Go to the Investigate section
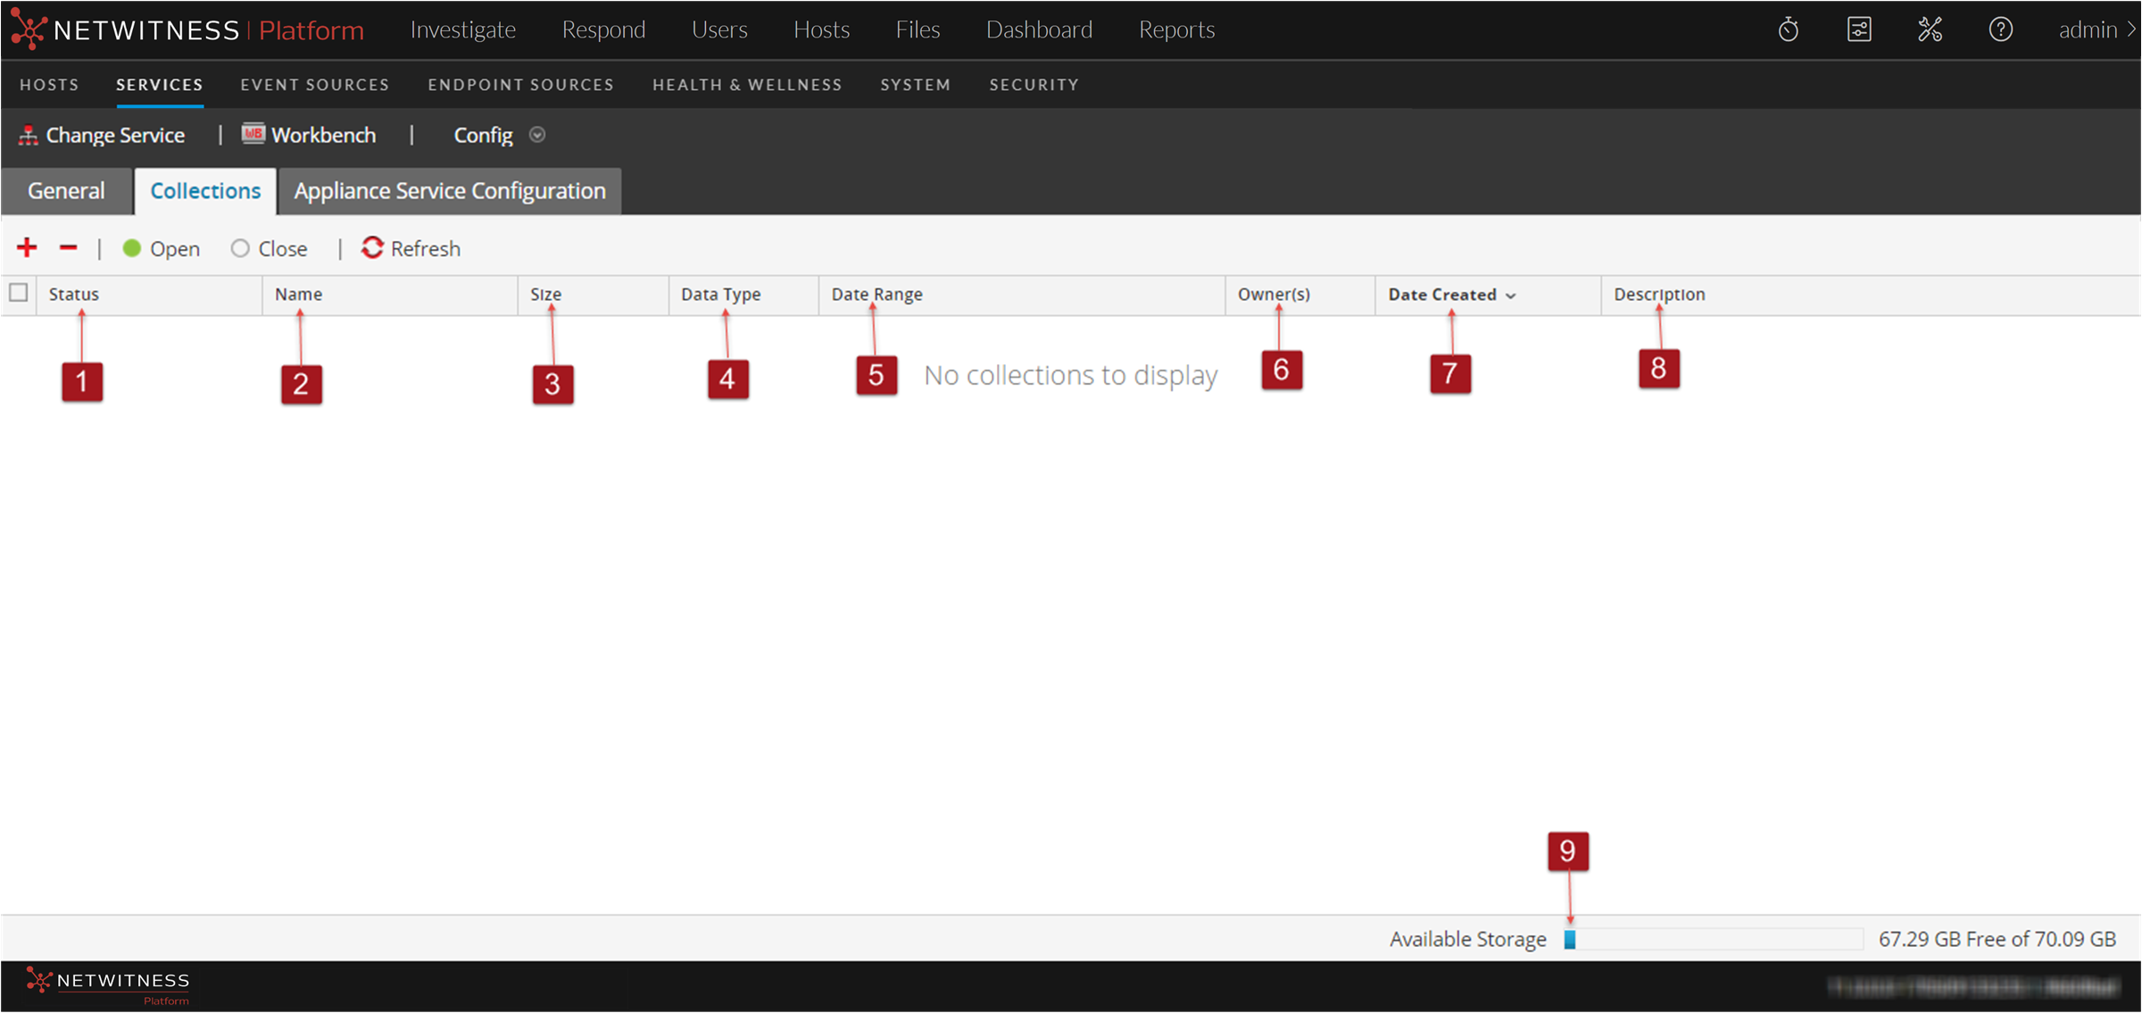 click(x=462, y=29)
